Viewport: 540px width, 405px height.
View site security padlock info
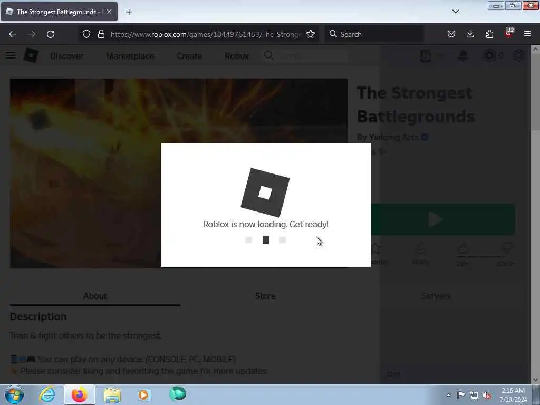[x=101, y=34]
